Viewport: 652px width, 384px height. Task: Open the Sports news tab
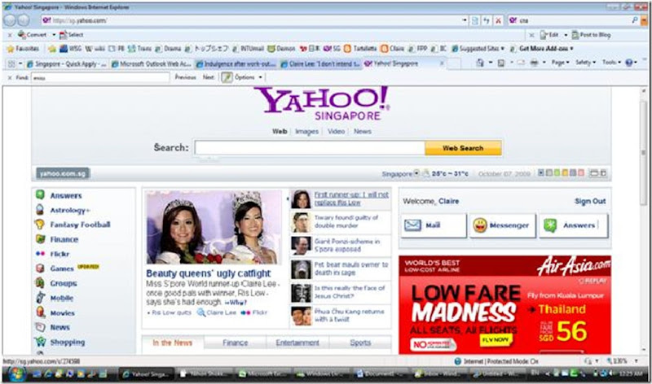360,343
